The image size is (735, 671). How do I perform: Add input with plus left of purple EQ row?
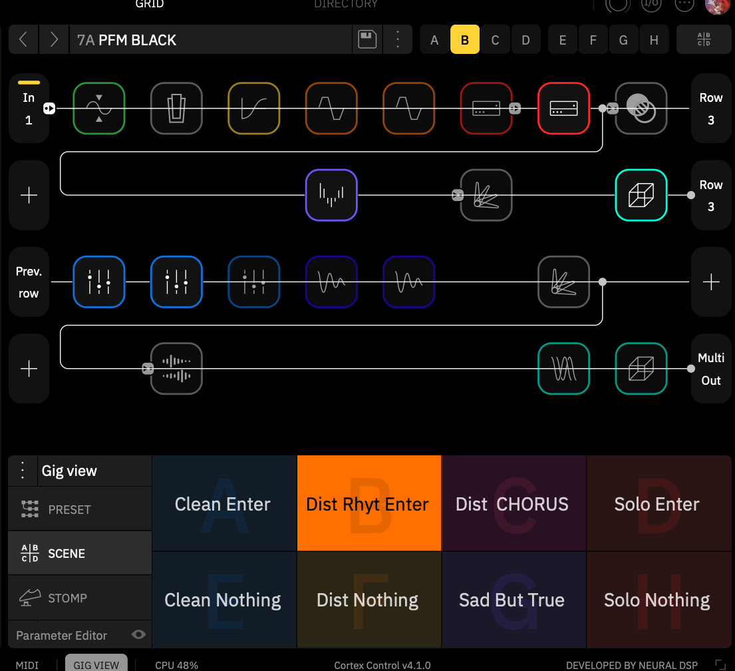[x=29, y=195]
